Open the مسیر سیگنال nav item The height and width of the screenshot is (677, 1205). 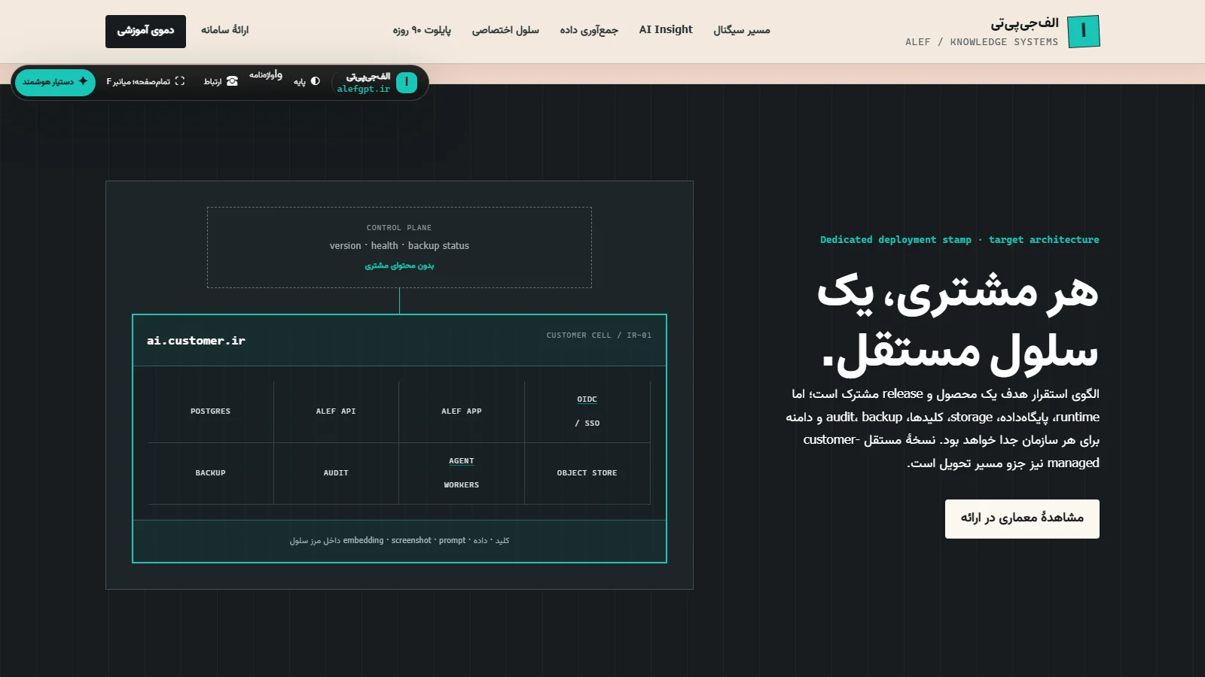coord(742,30)
